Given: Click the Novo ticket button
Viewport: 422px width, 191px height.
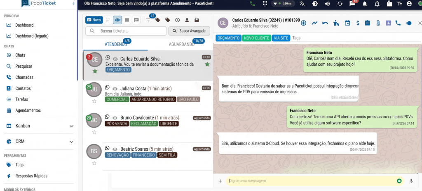Looking at the screenshot, I should (94, 20).
